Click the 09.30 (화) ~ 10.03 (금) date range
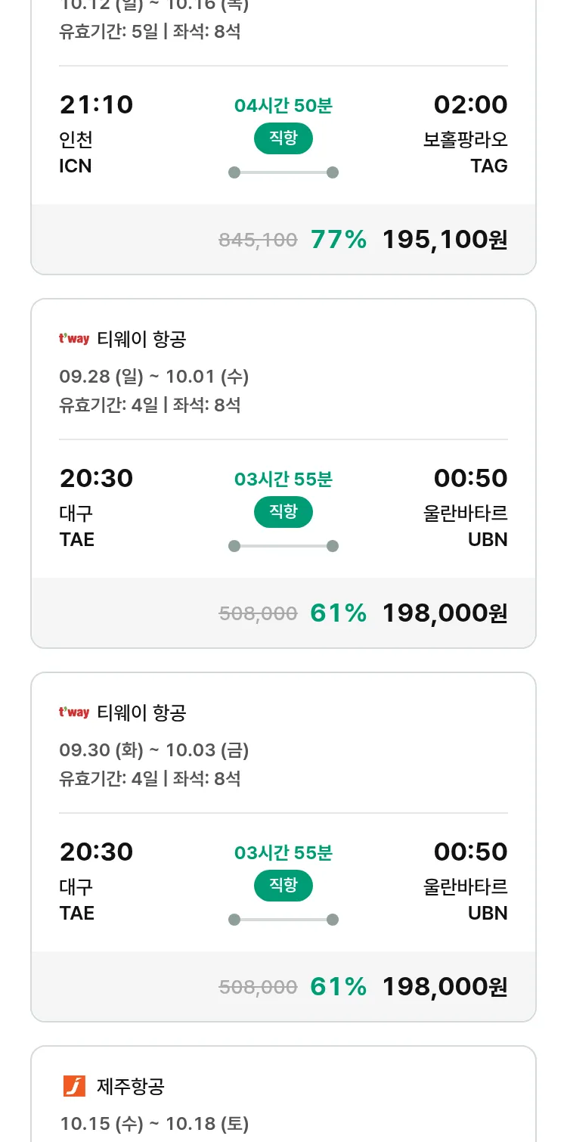Screen dimensions: 567x1142 (x=154, y=750)
